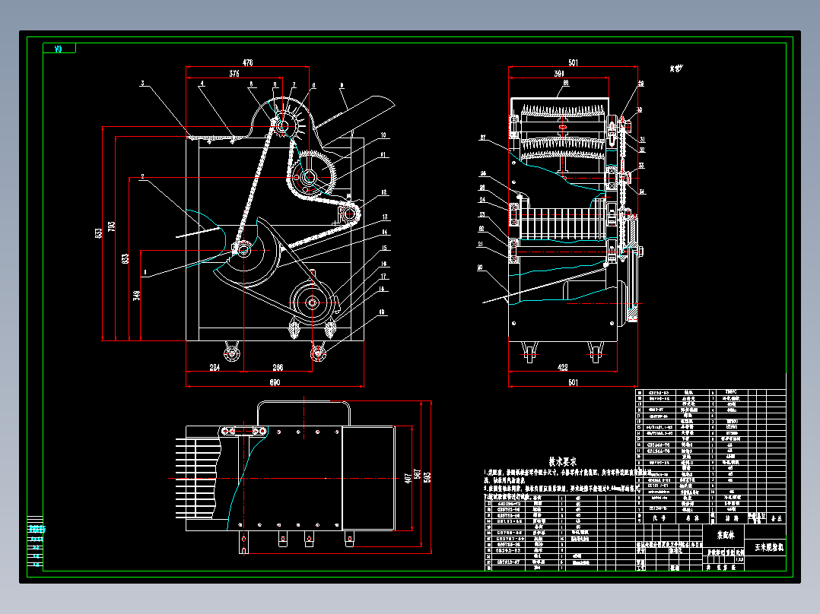This screenshot has width=820, height=614.
Task: Click part callout number '12'
Action: point(384,192)
